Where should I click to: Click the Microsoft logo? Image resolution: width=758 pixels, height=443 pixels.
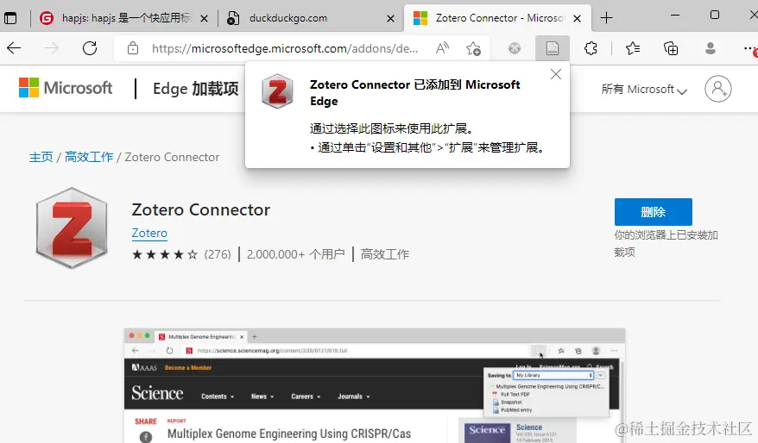coord(66,88)
